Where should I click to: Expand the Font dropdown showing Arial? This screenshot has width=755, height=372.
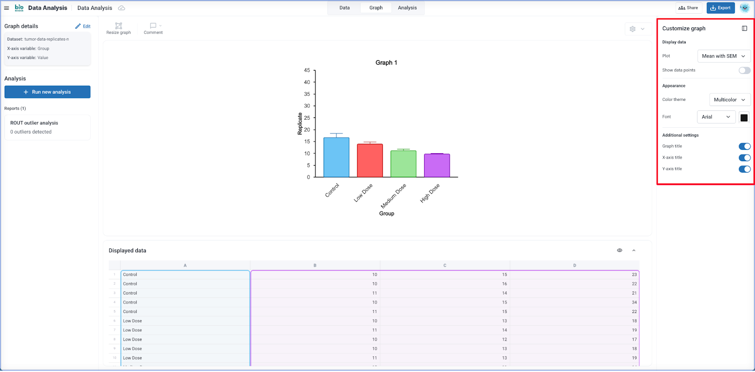[716, 117]
